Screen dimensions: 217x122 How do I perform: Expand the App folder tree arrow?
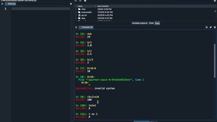[x=76, y=18]
